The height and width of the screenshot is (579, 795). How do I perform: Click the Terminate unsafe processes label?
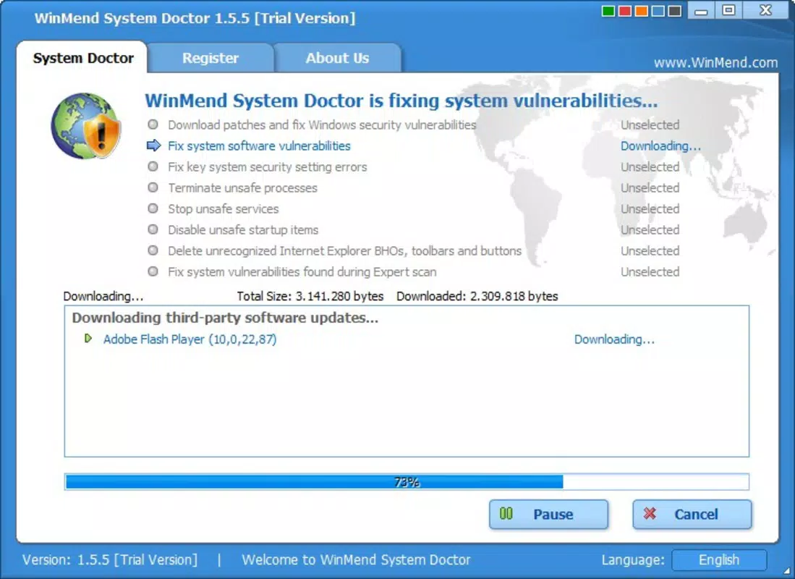(243, 187)
